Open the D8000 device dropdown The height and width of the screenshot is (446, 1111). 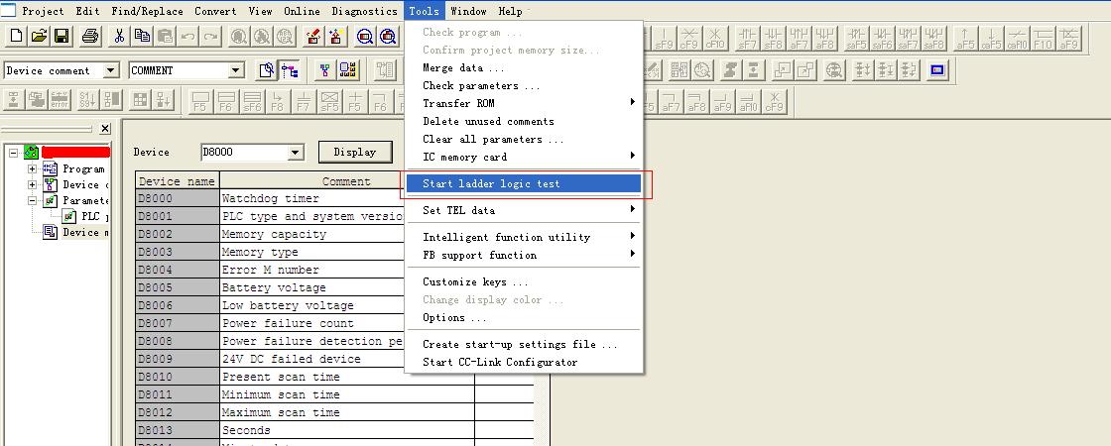coord(295,153)
